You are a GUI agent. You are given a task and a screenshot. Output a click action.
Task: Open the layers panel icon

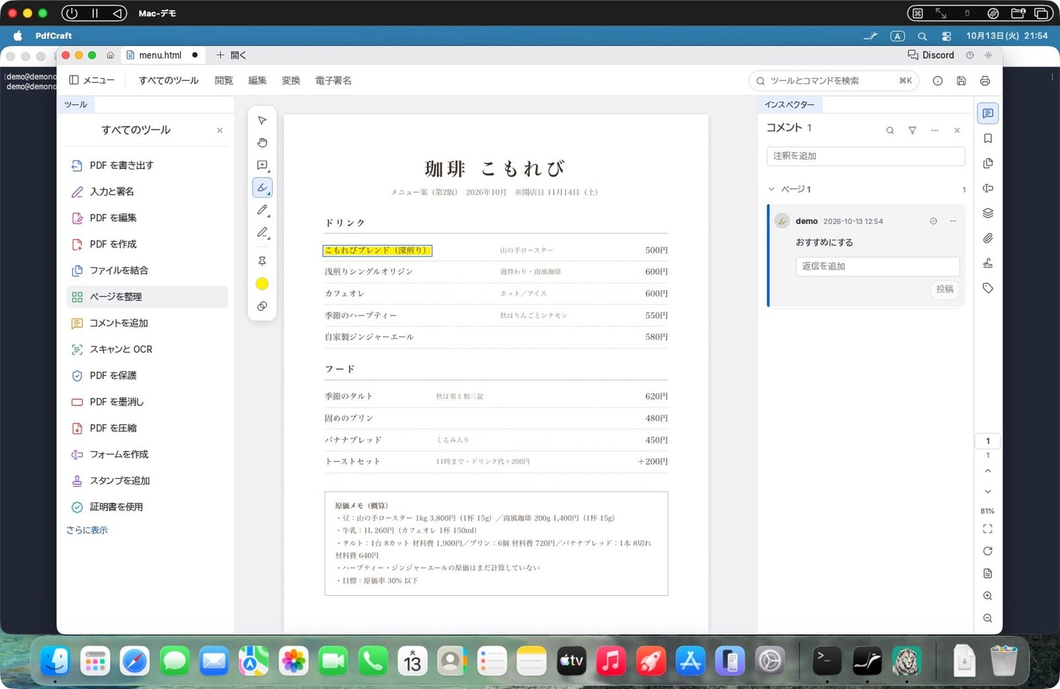click(988, 213)
